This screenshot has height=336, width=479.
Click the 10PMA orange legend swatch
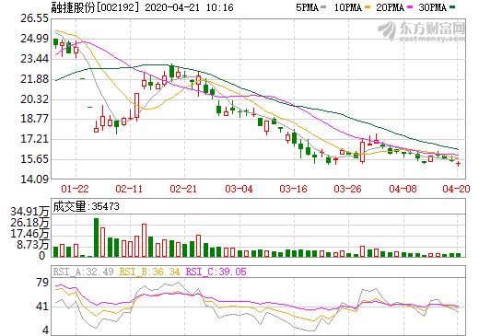368,6
